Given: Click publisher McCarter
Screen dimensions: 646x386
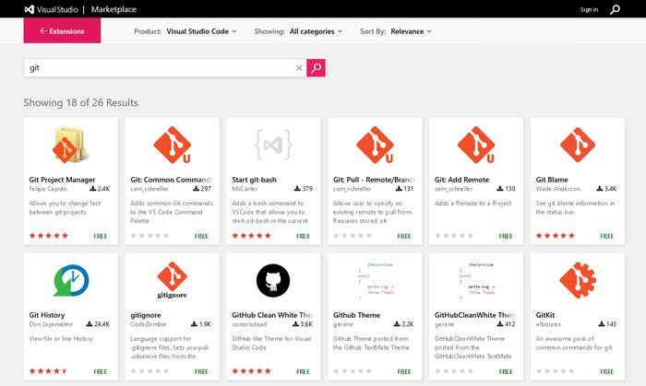Looking at the screenshot, I should pyautogui.click(x=245, y=189).
